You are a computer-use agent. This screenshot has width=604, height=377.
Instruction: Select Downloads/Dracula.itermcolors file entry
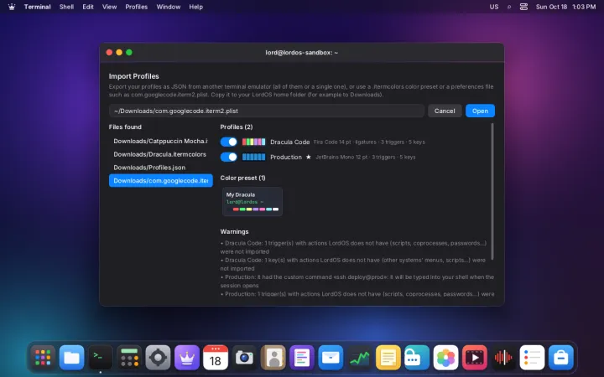pyautogui.click(x=160, y=154)
